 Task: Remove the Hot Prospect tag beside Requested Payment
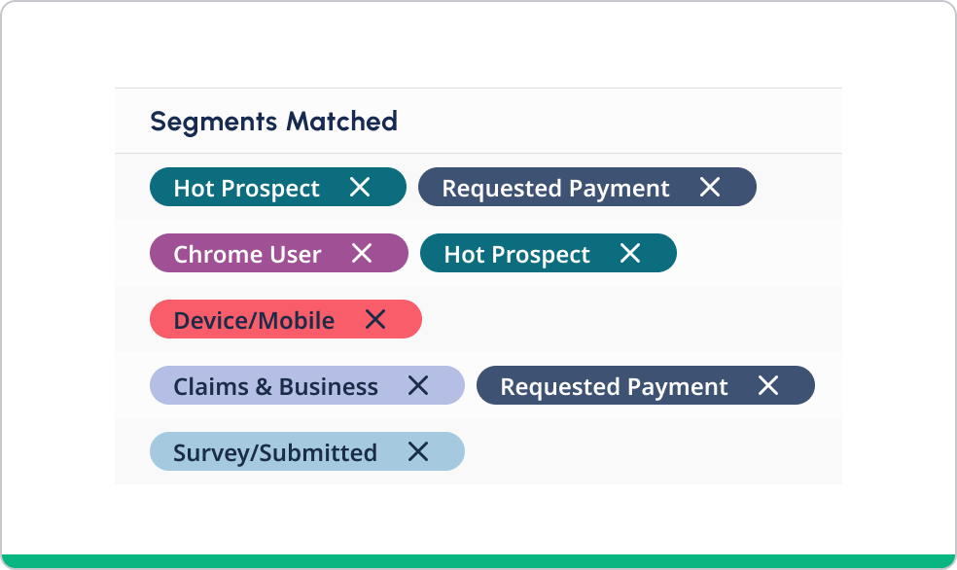[360, 187]
